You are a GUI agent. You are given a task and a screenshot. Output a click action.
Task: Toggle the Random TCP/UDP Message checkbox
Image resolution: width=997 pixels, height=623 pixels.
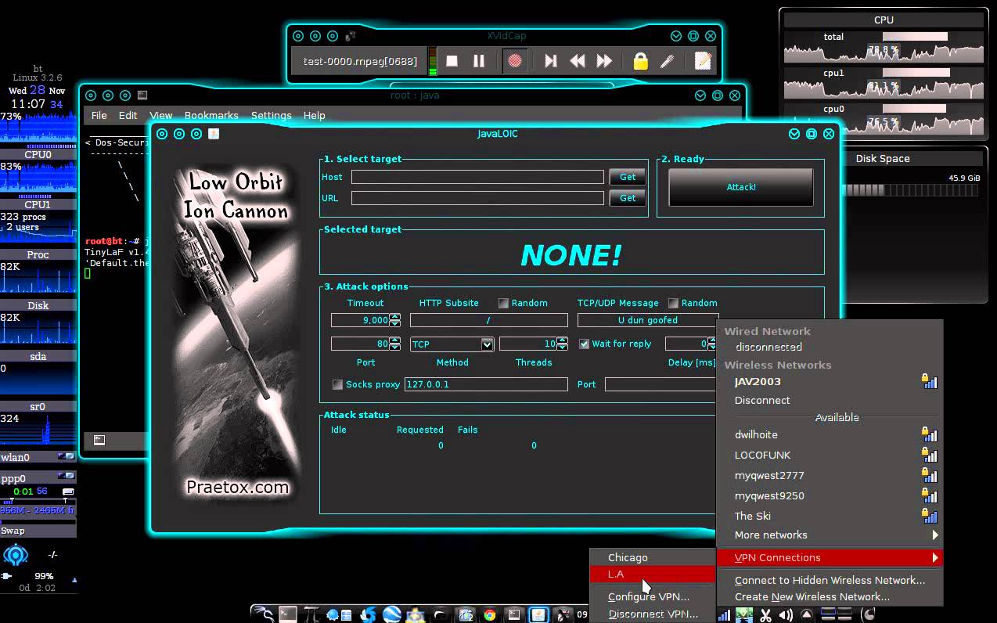click(673, 303)
